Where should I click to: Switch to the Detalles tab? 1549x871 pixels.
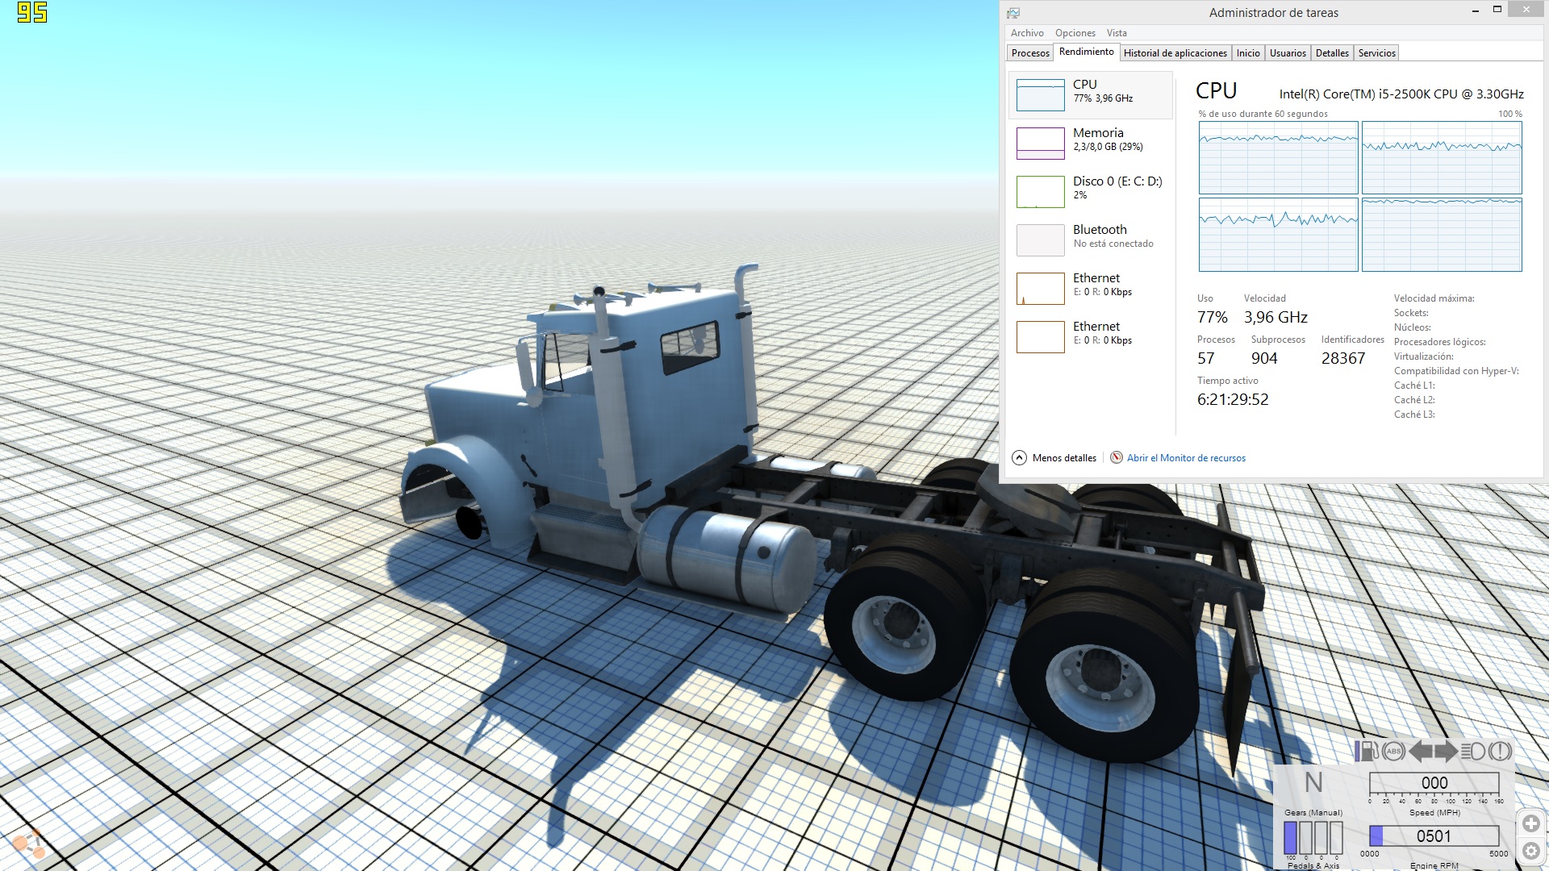(1332, 53)
